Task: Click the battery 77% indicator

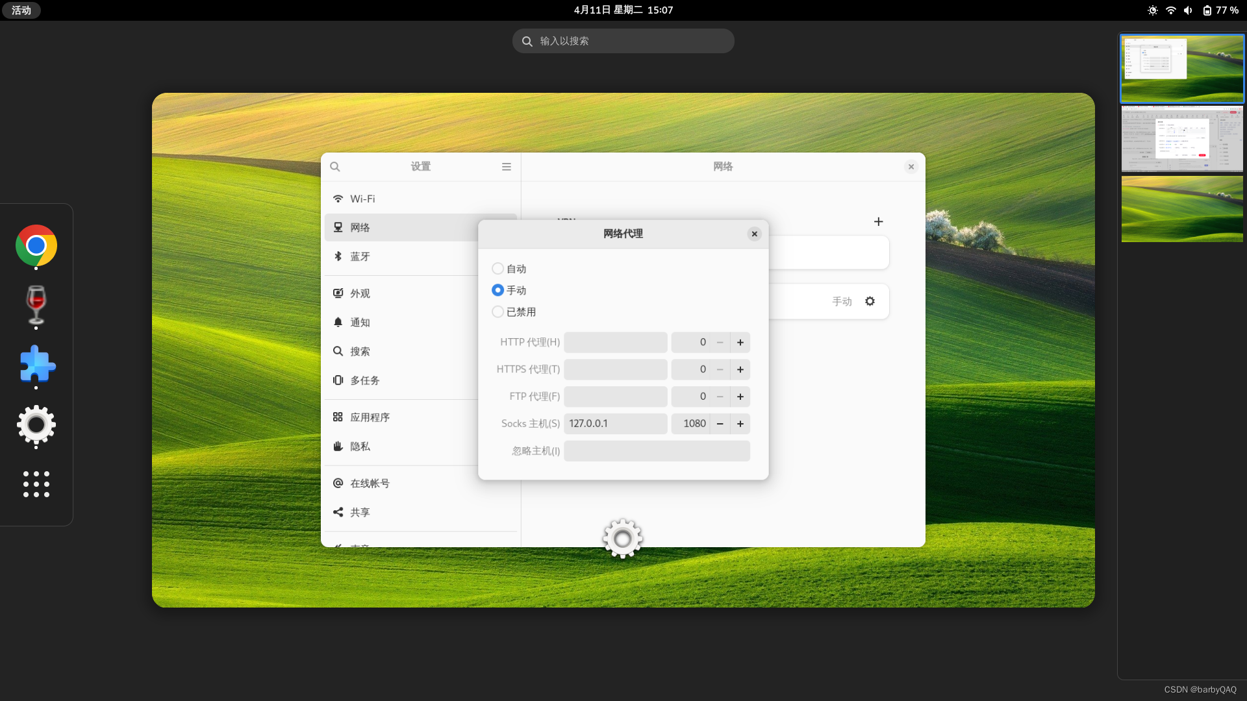Action: [x=1220, y=10]
